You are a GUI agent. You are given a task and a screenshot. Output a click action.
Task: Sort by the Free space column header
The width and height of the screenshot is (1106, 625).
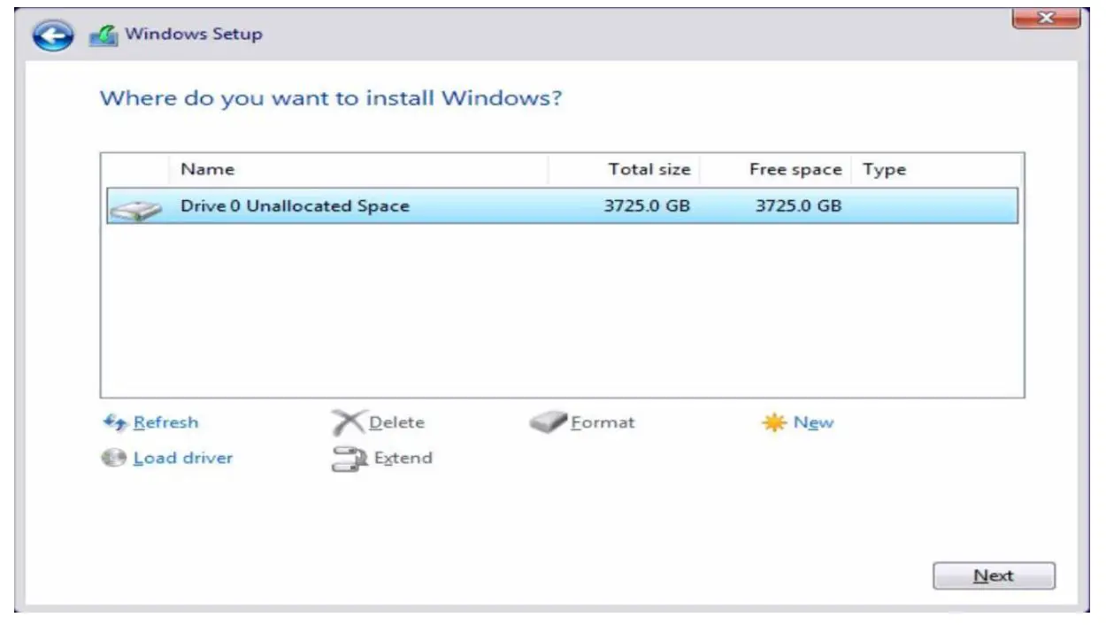(x=795, y=169)
